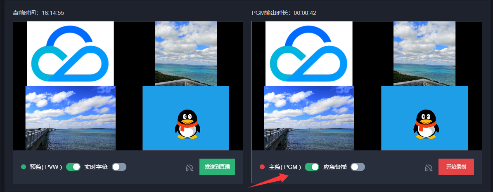Unmute headphone icon in PVW panel

click(189, 168)
